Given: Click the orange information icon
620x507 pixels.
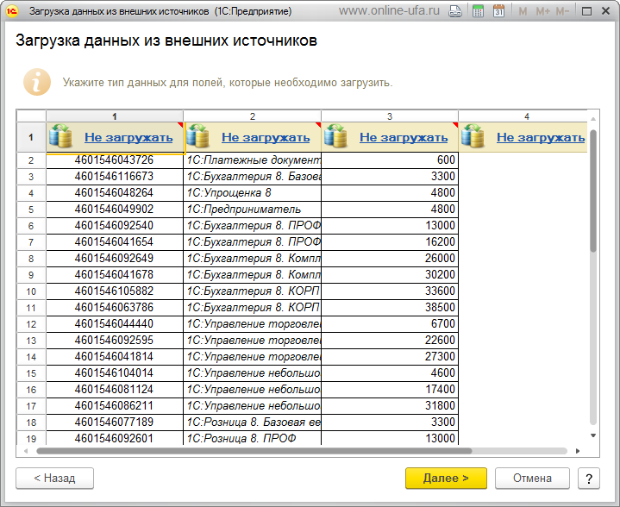Looking at the screenshot, I should (x=37, y=82).
